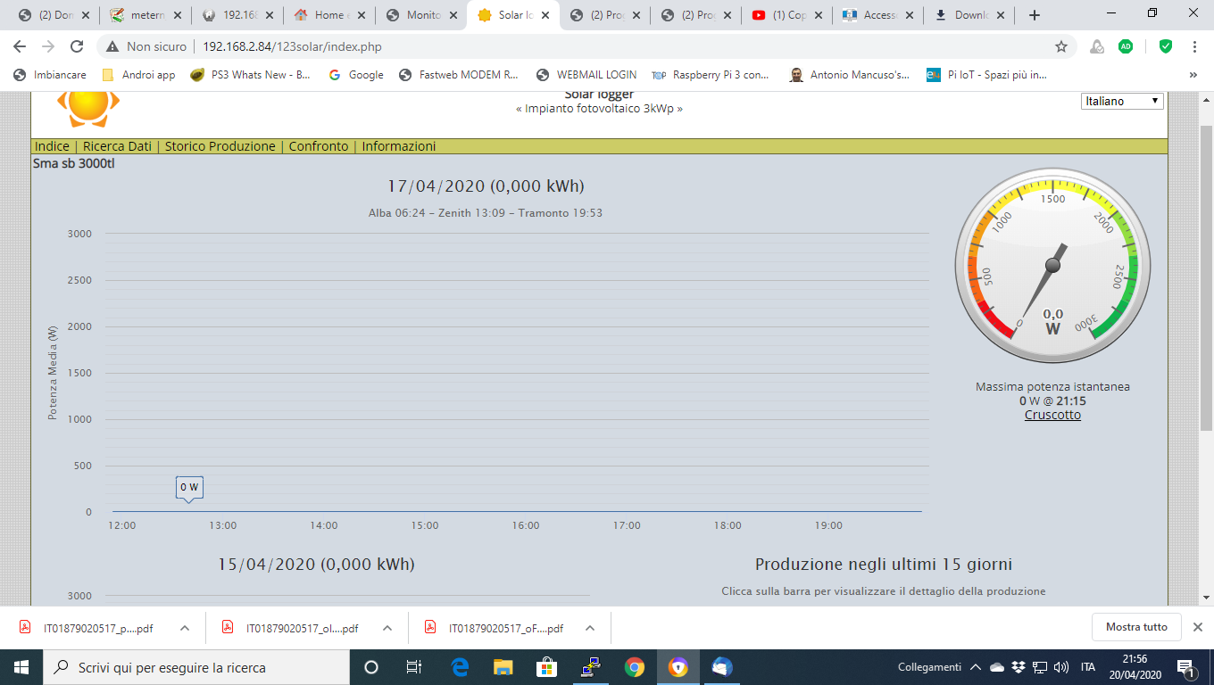1214x685 pixels.
Task: Open the PuTTY taskbar icon
Action: (x=591, y=667)
